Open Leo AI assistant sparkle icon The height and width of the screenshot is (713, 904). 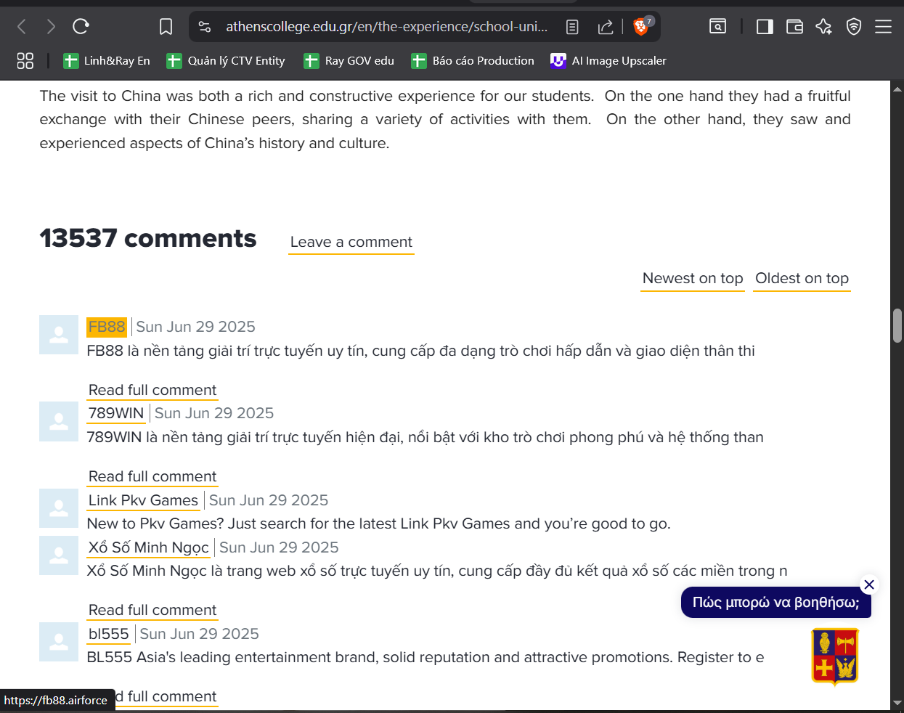point(823,27)
